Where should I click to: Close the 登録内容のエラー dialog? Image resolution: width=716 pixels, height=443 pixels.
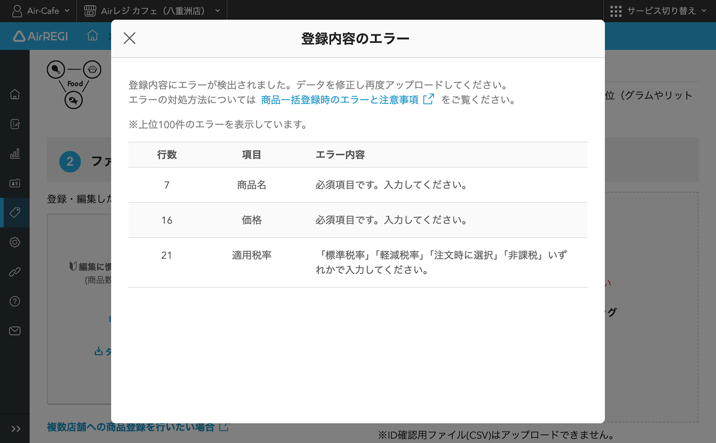click(x=129, y=38)
